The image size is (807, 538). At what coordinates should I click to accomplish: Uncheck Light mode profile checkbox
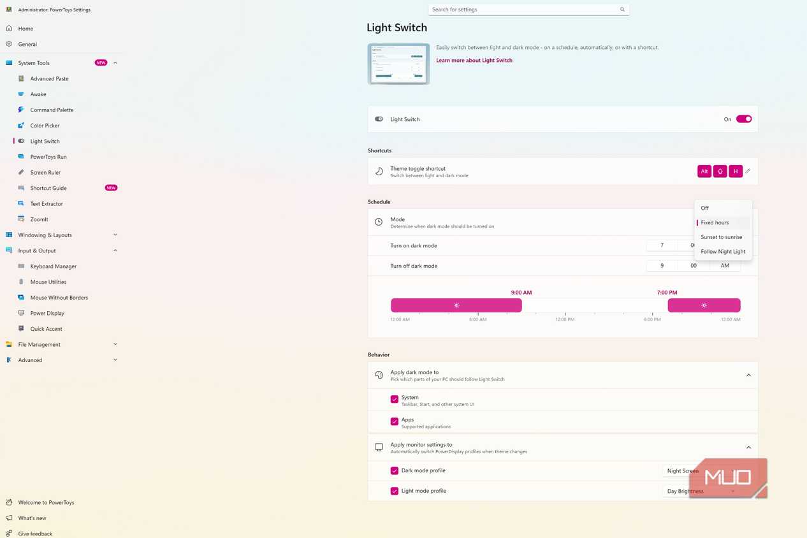coord(395,491)
